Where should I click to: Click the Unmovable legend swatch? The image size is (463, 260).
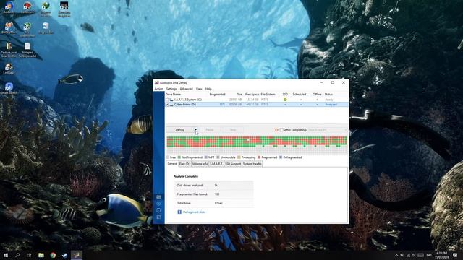coord(218,157)
